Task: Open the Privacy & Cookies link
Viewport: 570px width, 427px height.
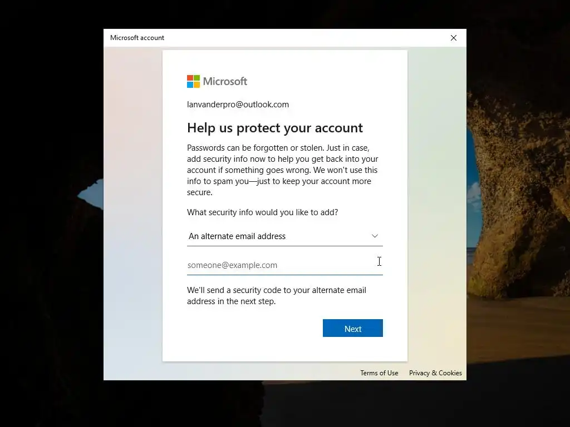Action: pyautogui.click(x=435, y=373)
